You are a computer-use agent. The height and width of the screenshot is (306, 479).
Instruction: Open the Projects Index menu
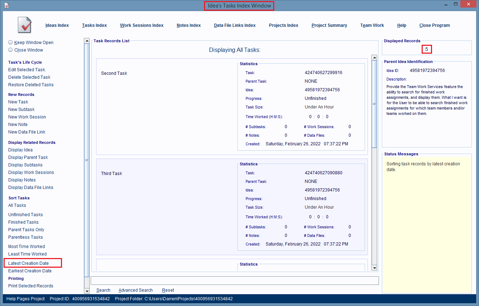(284, 25)
